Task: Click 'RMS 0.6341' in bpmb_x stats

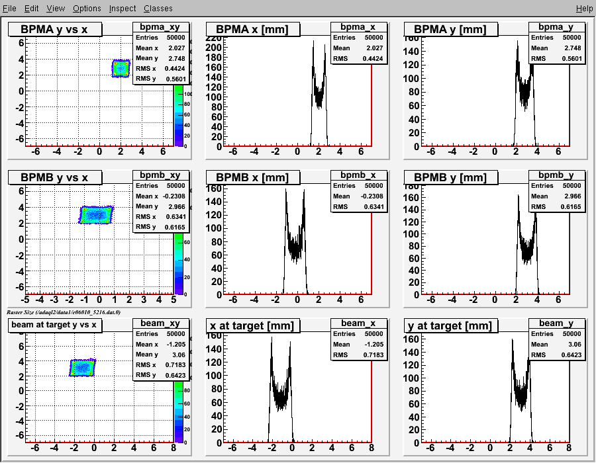Action: (x=358, y=207)
